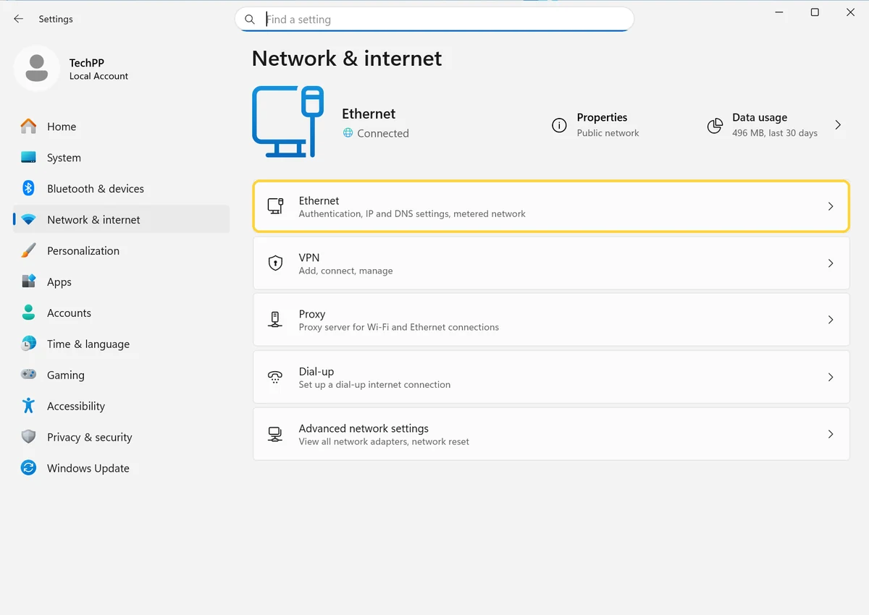Viewport: 869px width, 615px height.
Task: Select Accessibility label in sidebar
Action: click(76, 406)
